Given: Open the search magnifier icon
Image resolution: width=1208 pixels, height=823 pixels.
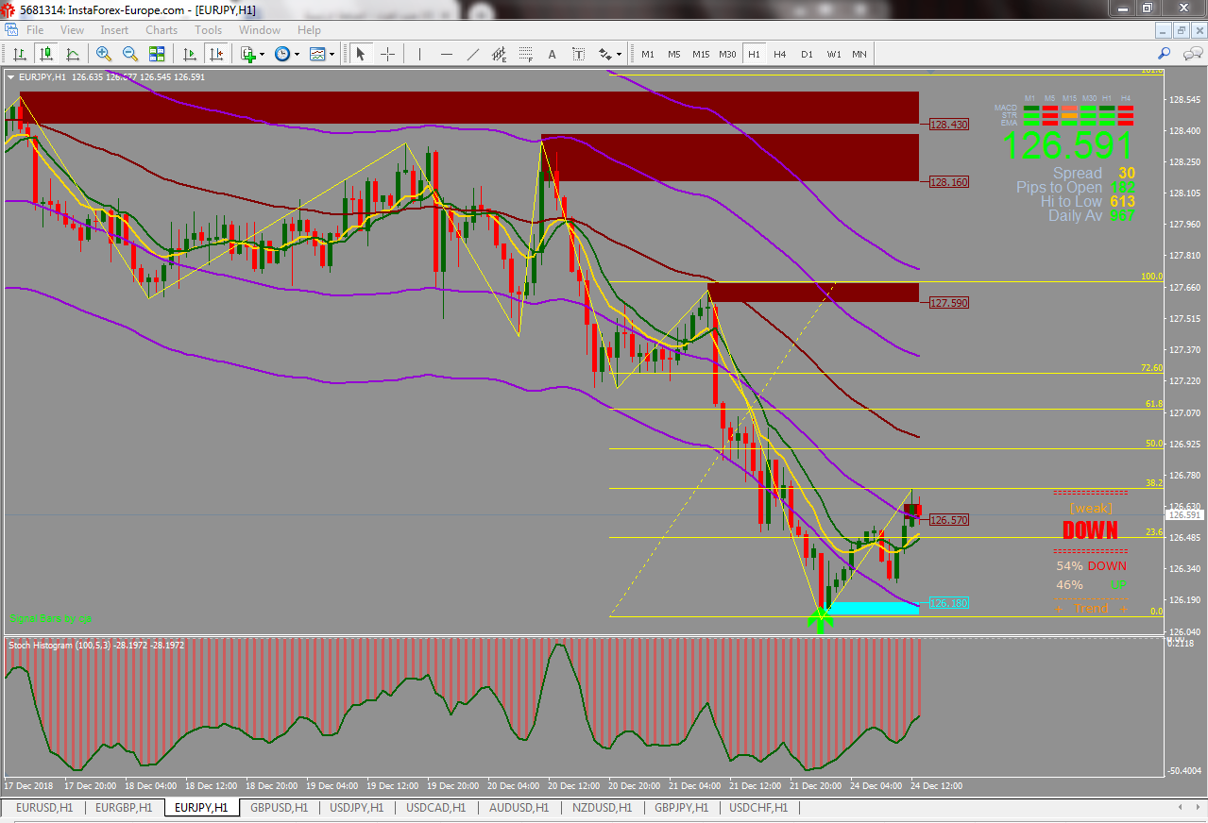Looking at the screenshot, I should click(1165, 54).
